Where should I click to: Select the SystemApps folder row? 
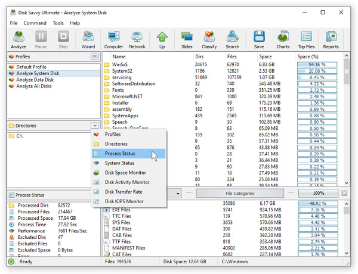coord(223,116)
